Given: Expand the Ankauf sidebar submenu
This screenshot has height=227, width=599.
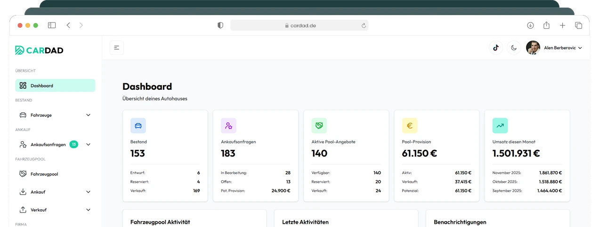Looking at the screenshot, I should click(x=88, y=192).
